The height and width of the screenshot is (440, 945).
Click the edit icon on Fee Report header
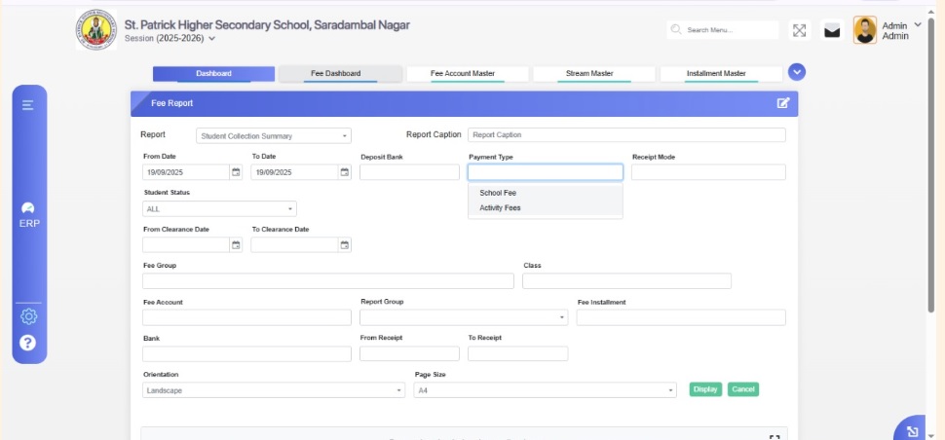[x=782, y=103]
